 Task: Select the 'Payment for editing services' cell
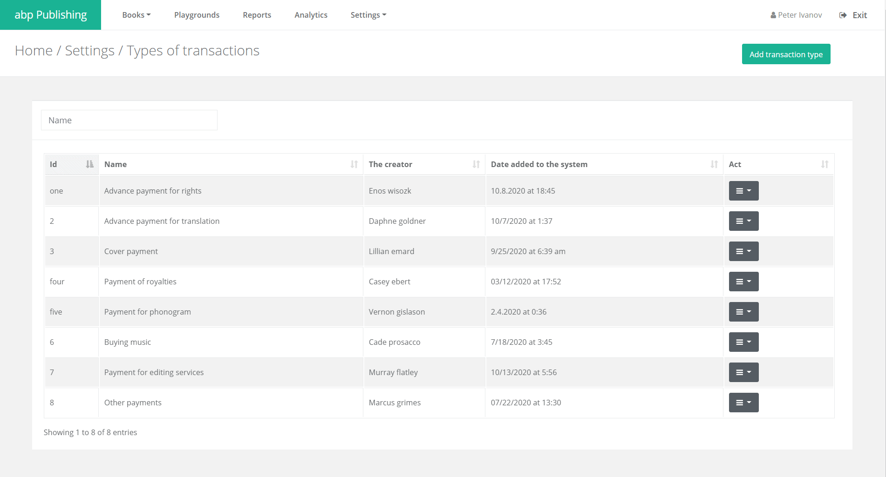tap(231, 372)
